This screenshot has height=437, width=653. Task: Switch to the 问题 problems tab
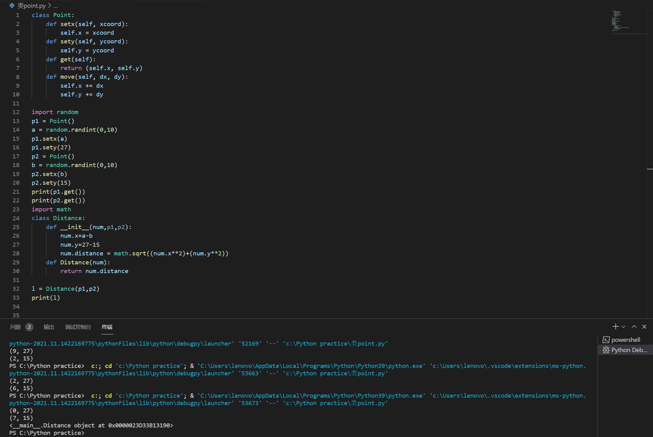(15, 327)
